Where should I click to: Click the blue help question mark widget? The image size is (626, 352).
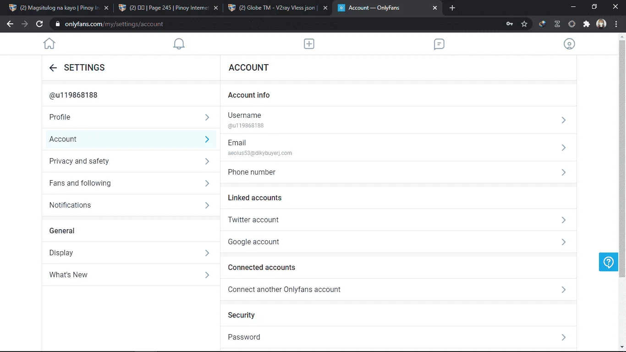point(609,262)
